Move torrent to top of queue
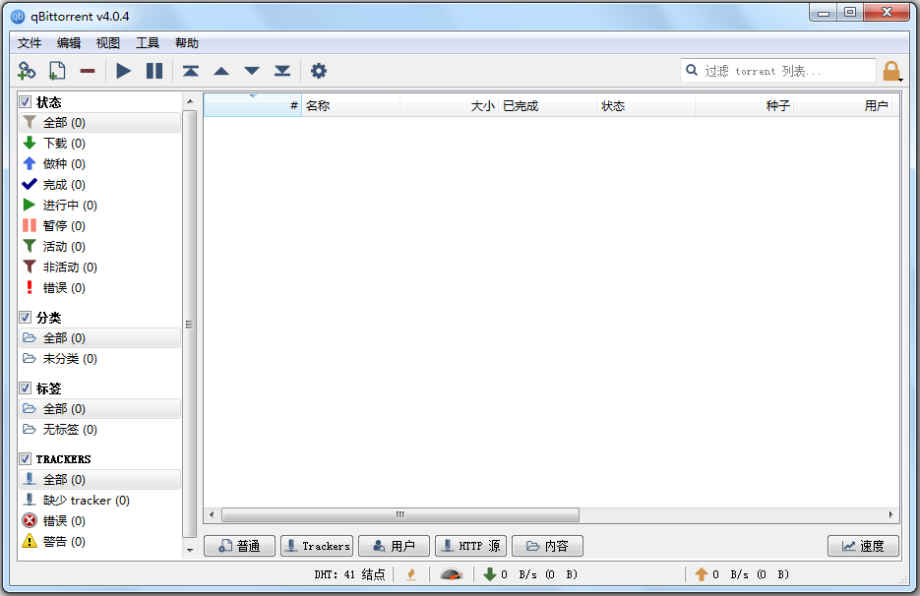The width and height of the screenshot is (920, 596). pos(191,71)
